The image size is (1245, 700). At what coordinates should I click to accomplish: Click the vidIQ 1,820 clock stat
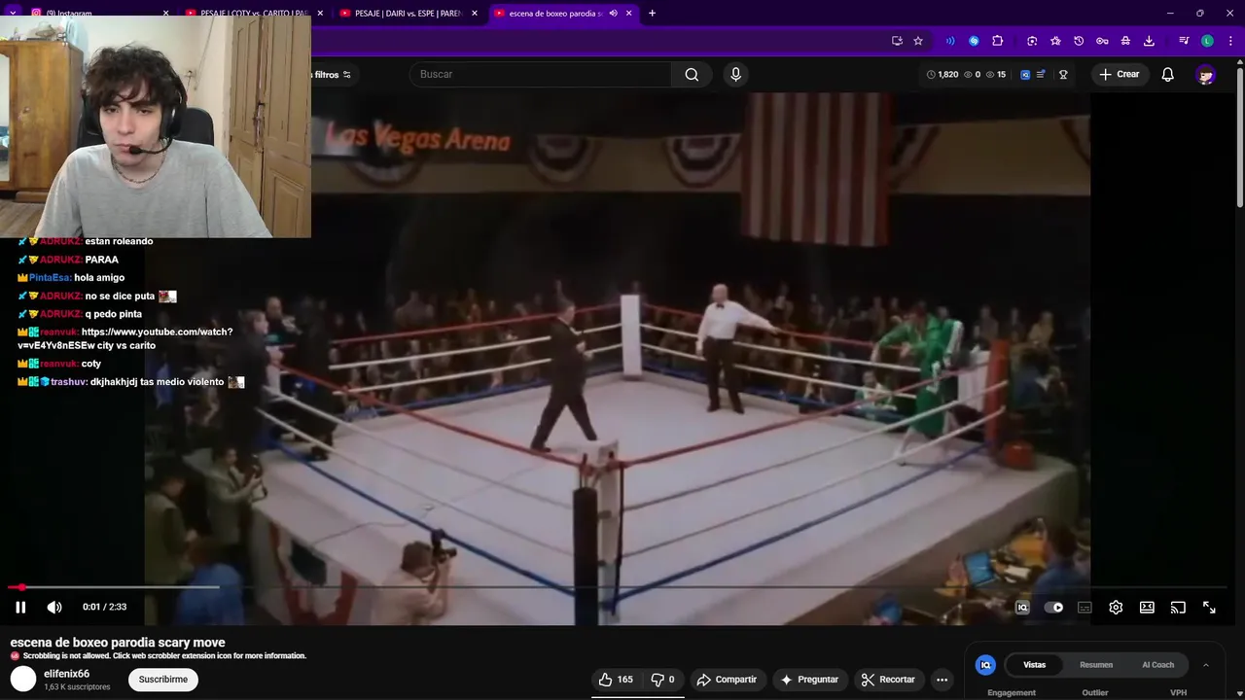(x=943, y=74)
